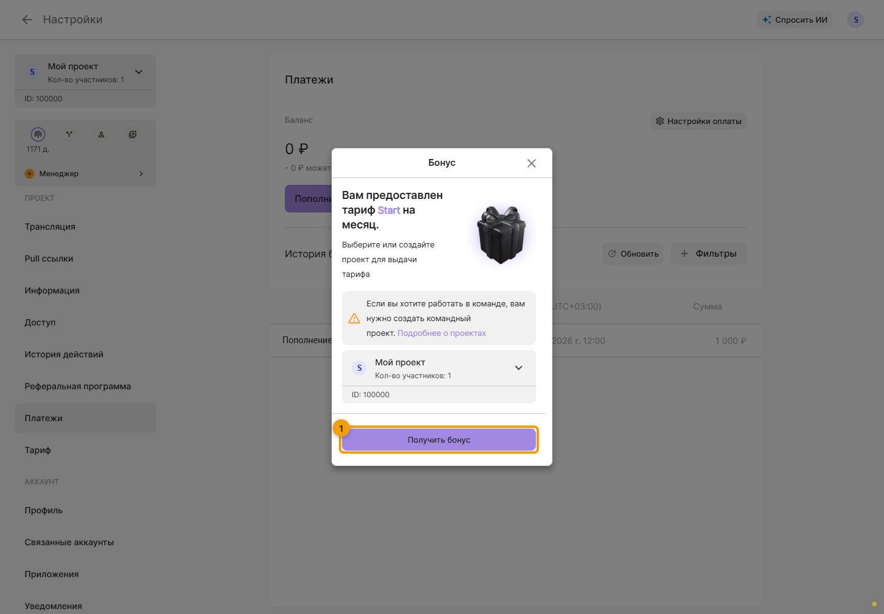Select the broadcast antenna icon in sidebar
Image resolution: width=884 pixels, height=614 pixels.
click(x=38, y=134)
